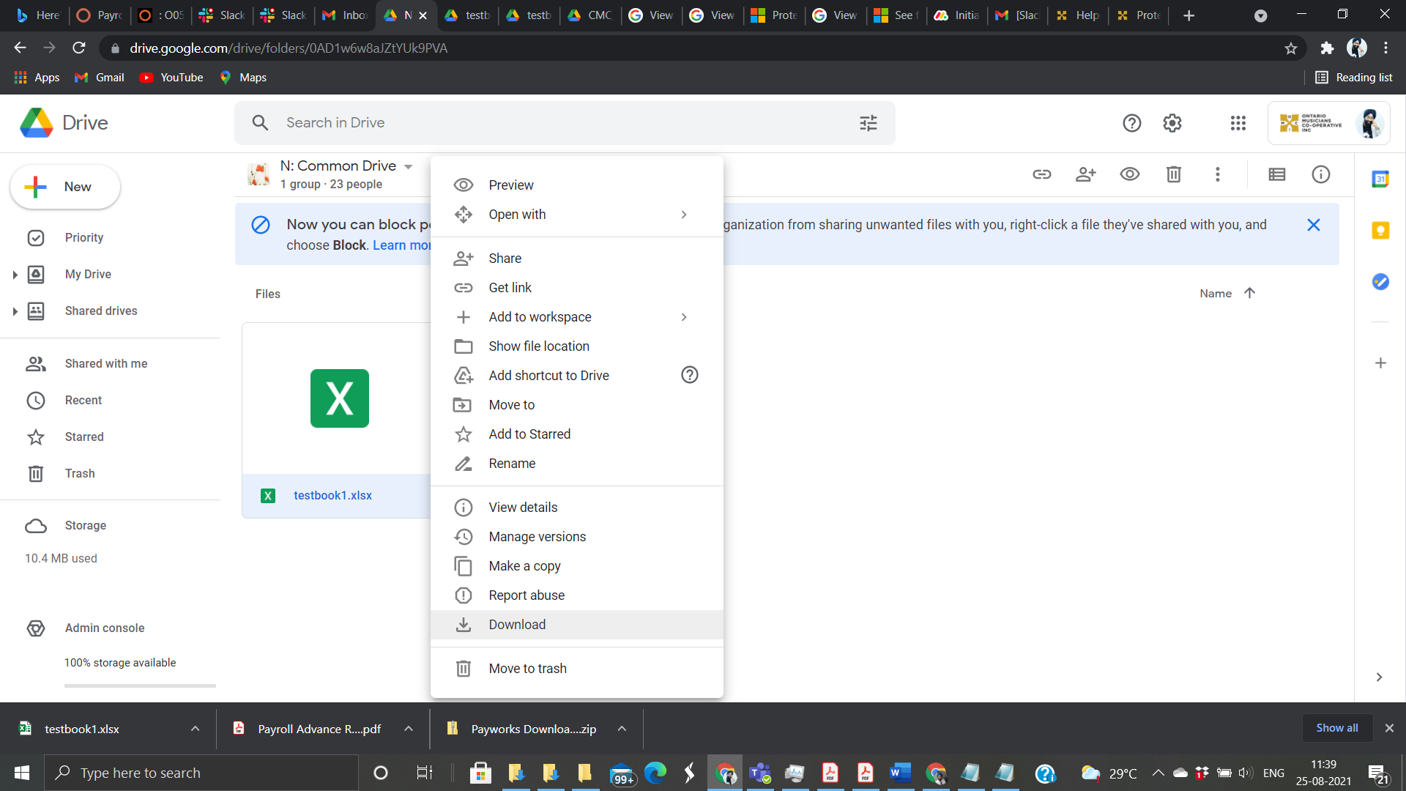Open Google Tasks side panel icon
Screen dimensions: 1406x791
click(1380, 282)
